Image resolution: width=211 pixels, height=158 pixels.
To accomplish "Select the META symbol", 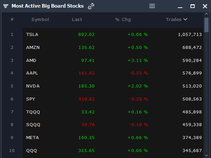I will tap(33, 138).
